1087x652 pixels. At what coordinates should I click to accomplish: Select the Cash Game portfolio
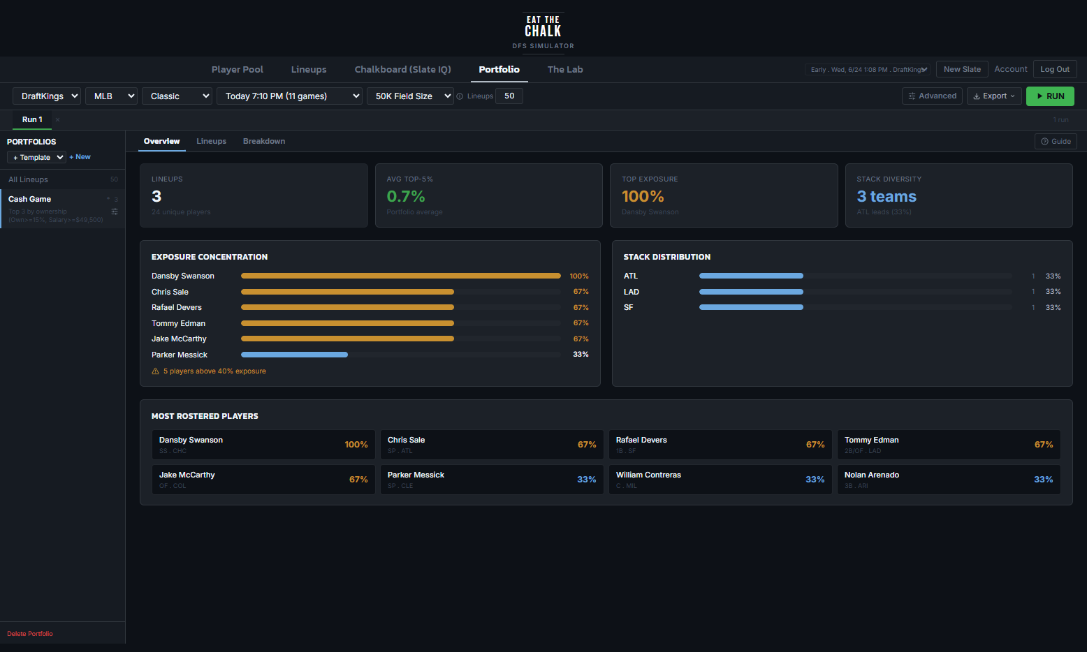point(63,209)
